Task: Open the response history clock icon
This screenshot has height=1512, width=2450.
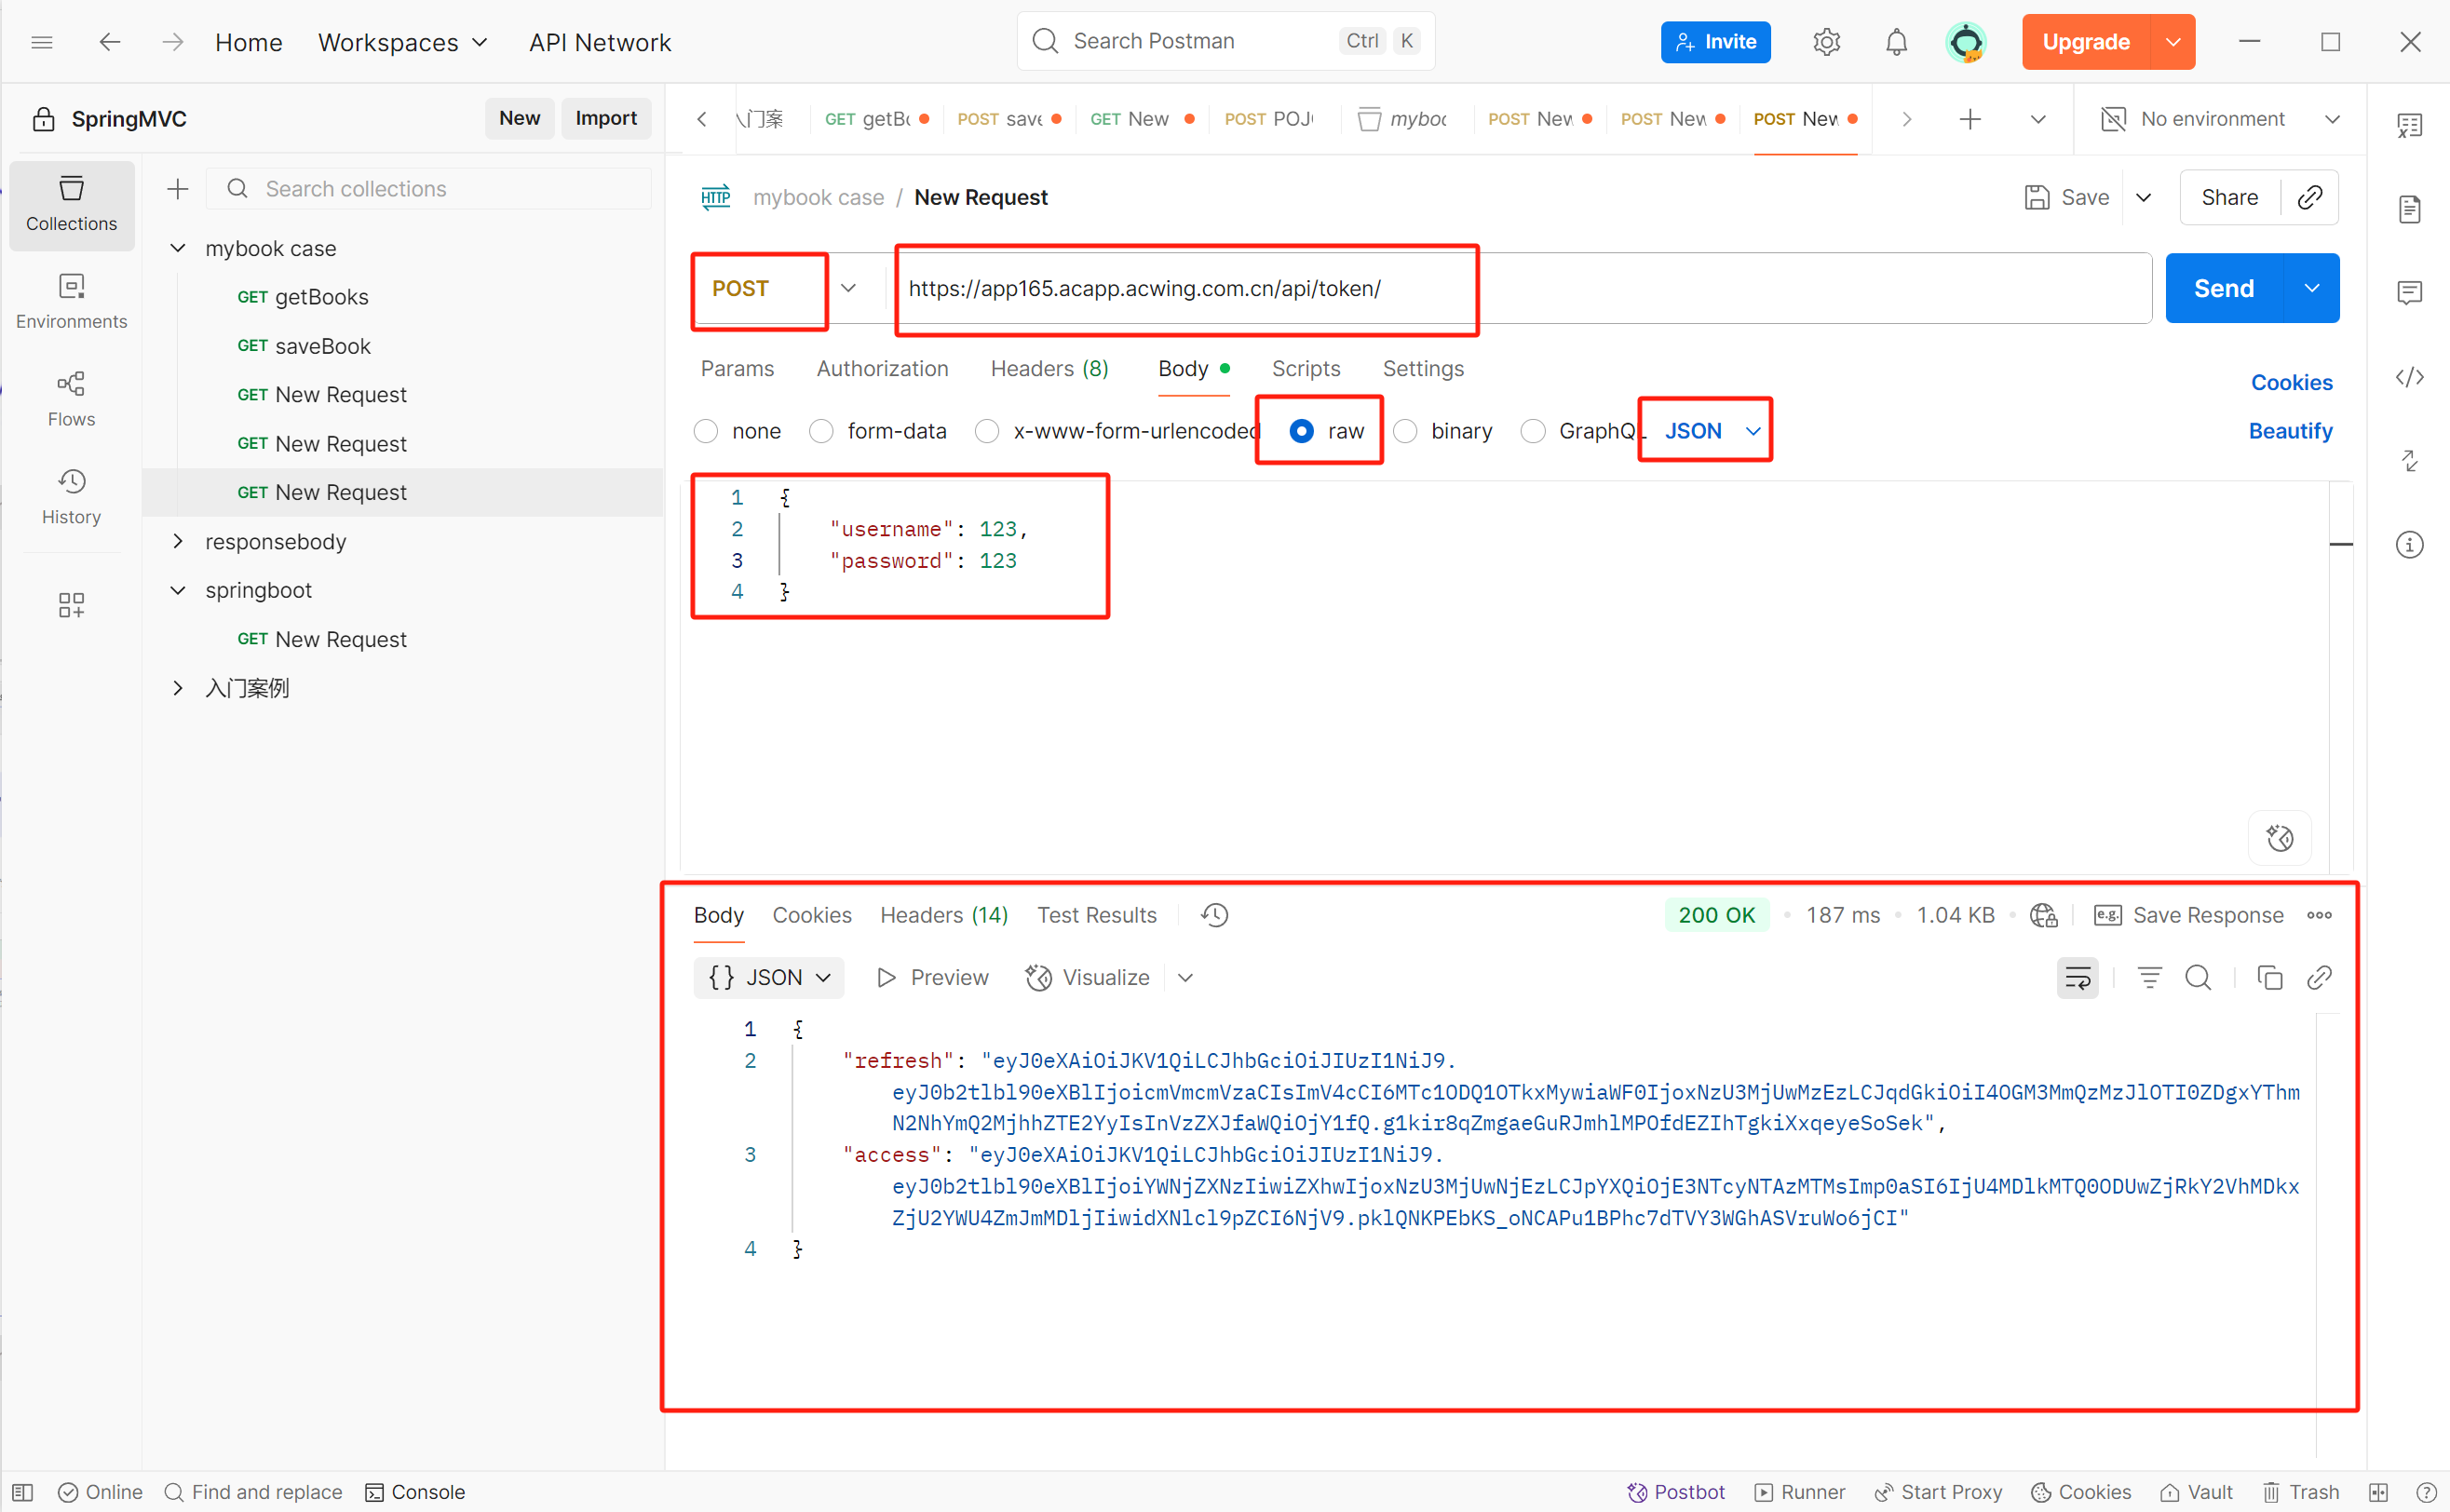Action: pos(1215,915)
